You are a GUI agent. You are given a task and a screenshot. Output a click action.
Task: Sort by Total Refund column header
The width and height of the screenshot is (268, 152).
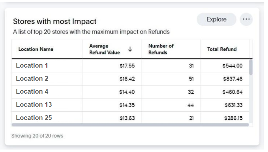pyautogui.click(x=222, y=49)
